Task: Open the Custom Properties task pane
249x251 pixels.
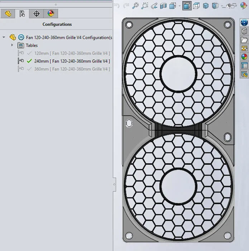Action: coord(244,66)
